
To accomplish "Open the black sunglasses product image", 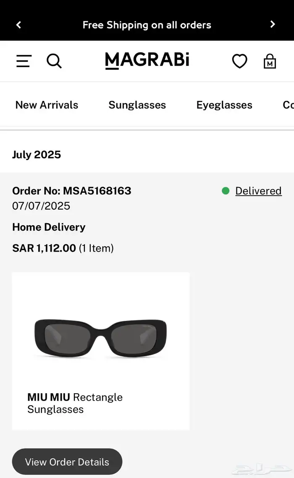I will click(101, 338).
